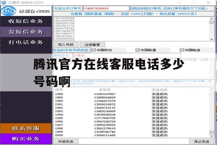Close the 云通讯 window
Image resolution: width=217 pixels, height=145 pixels.
[209, 3]
